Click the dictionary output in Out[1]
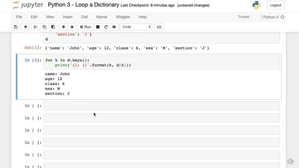 tap(127, 48)
